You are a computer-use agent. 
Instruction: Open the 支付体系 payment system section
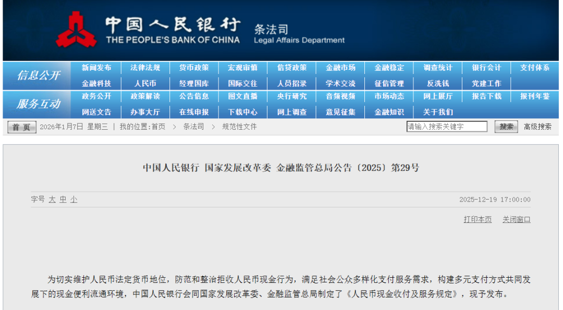click(534, 67)
